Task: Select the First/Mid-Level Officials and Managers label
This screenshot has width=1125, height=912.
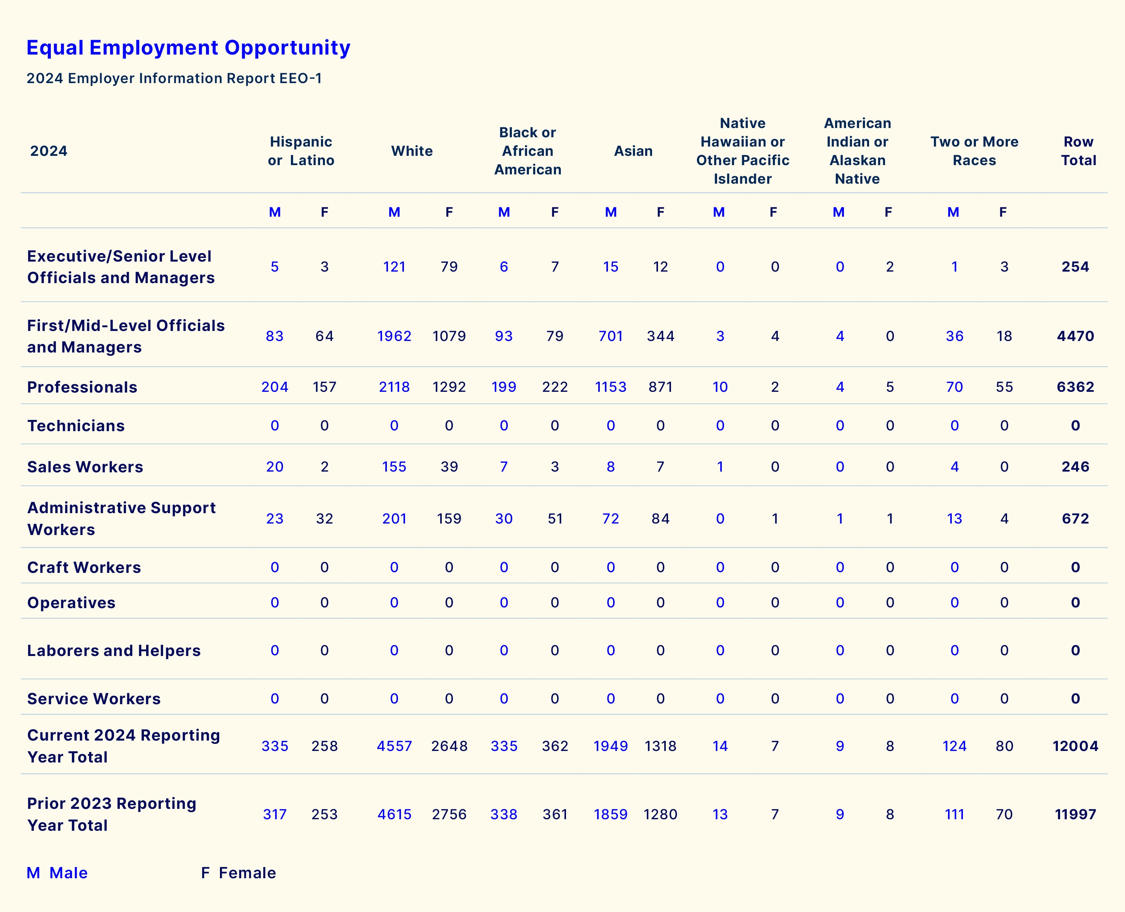Action: (x=125, y=336)
